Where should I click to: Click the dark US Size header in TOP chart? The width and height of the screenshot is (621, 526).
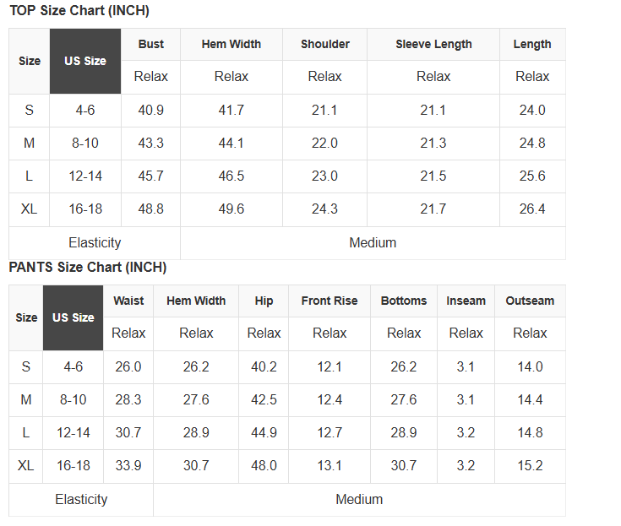click(x=85, y=61)
